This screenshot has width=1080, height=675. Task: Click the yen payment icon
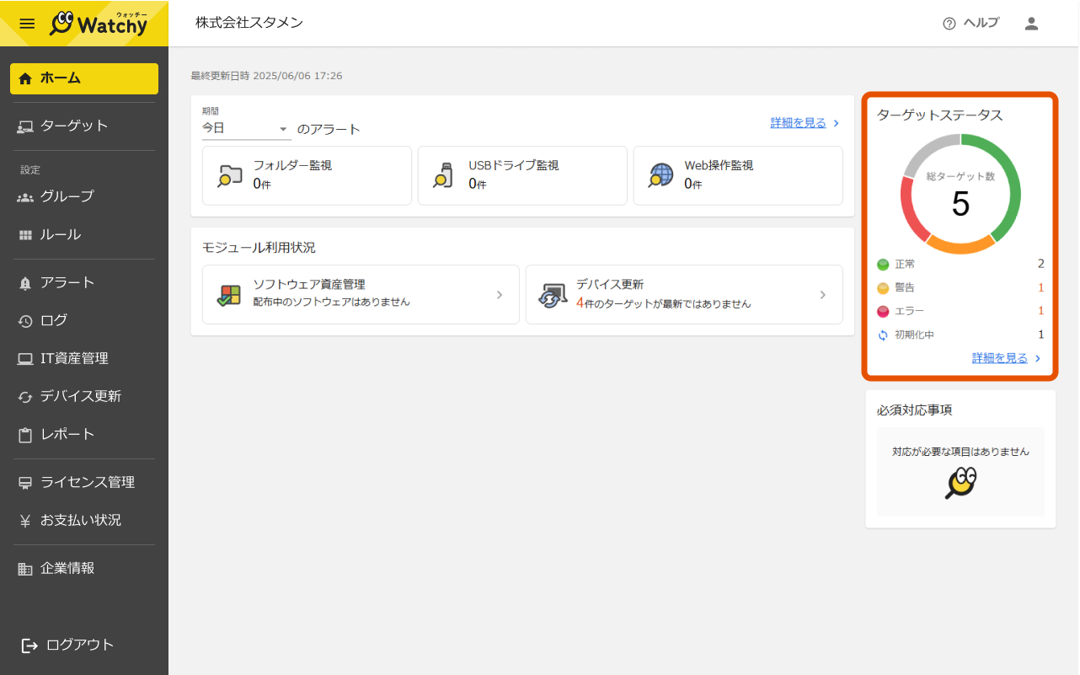pos(25,521)
